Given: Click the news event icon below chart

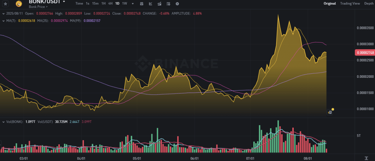Looking at the screenshot, I should click(x=330, y=112).
